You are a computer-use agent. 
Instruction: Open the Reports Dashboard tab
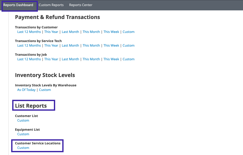tap(18, 5)
